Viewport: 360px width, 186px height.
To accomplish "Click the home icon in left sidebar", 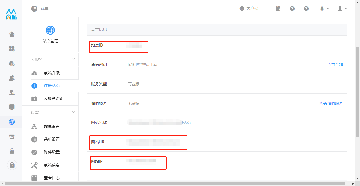I will (x=12, y=34).
